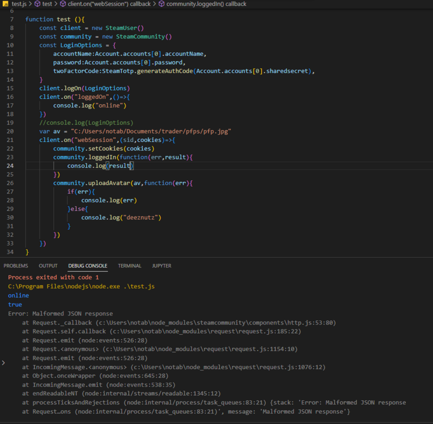433x424 pixels.
Task: Show the JUPYTER panel tab
Action: pyautogui.click(x=162, y=266)
